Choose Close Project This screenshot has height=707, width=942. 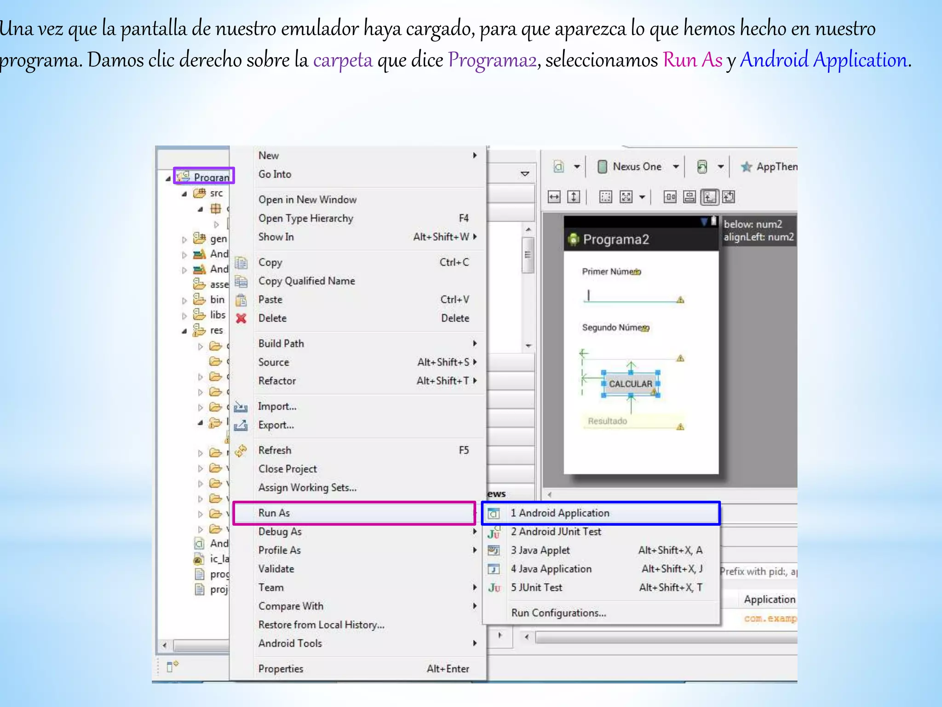358,469
